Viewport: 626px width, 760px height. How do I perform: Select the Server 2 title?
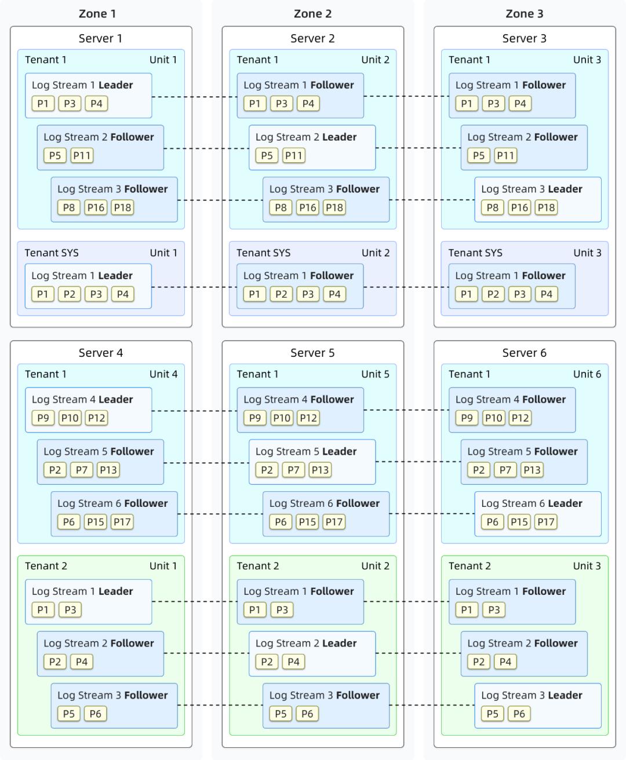click(x=312, y=38)
